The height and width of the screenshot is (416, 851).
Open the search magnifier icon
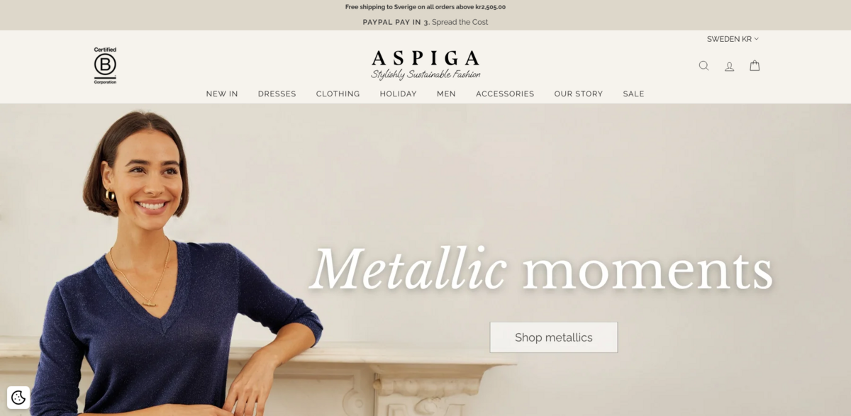[x=703, y=66]
